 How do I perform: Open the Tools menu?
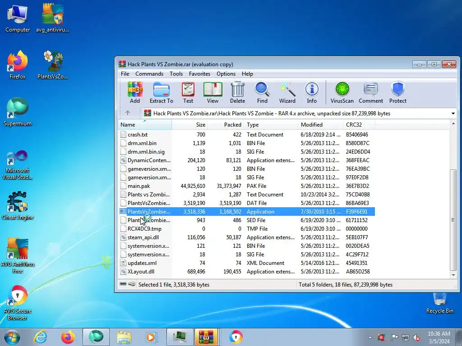pyautogui.click(x=176, y=74)
